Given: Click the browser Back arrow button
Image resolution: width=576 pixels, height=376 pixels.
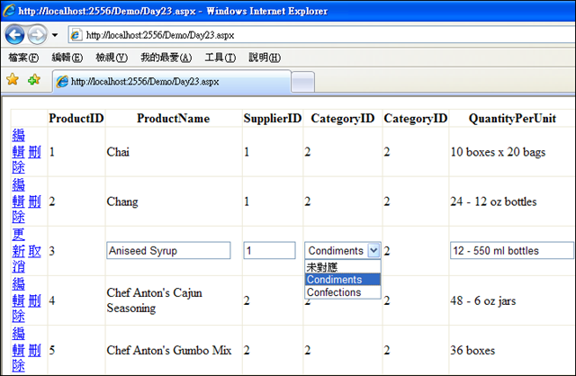Looking at the screenshot, I should (x=15, y=34).
